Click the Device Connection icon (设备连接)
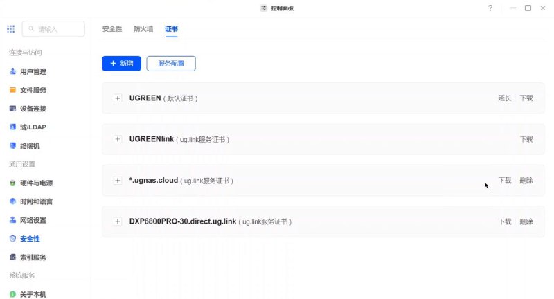The width and height of the screenshot is (554, 299). point(12,109)
